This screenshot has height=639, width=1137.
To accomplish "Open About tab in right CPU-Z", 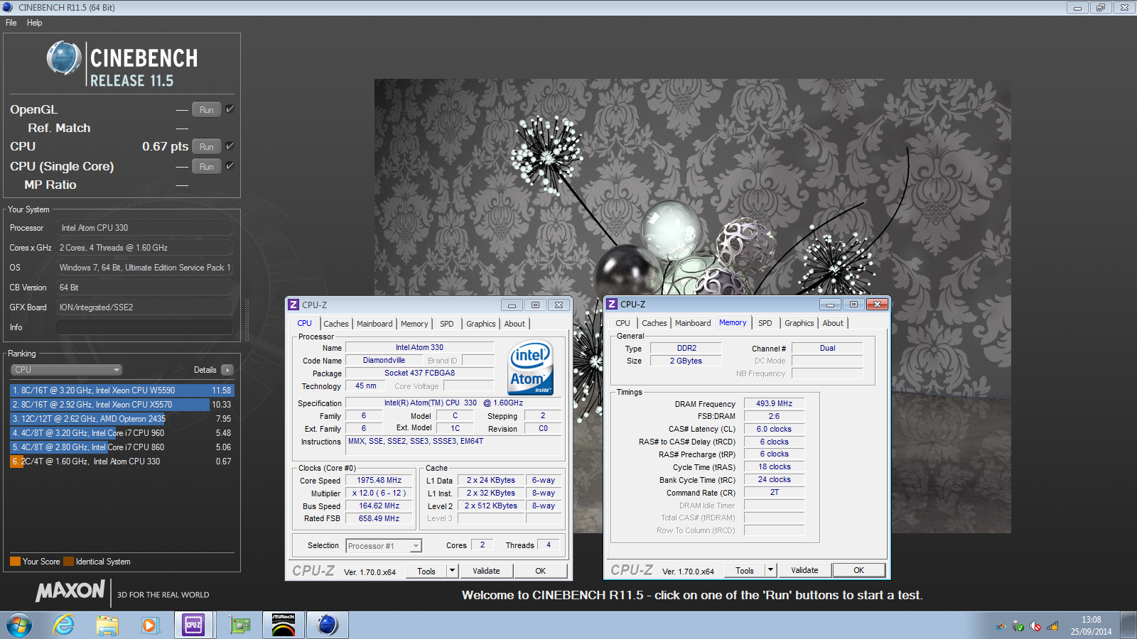I will point(834,323).
